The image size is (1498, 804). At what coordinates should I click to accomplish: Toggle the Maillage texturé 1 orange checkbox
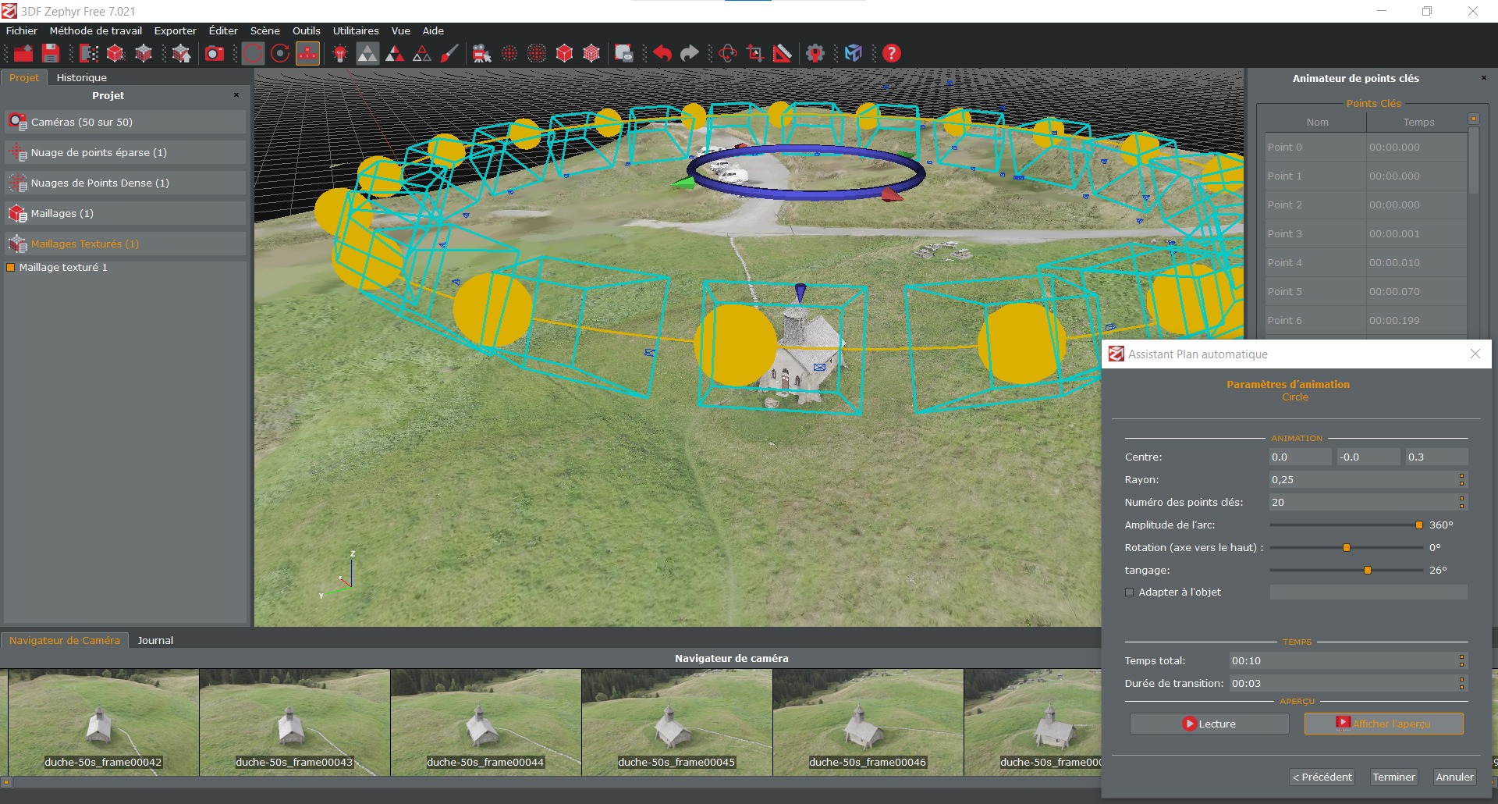coord(11,267)
